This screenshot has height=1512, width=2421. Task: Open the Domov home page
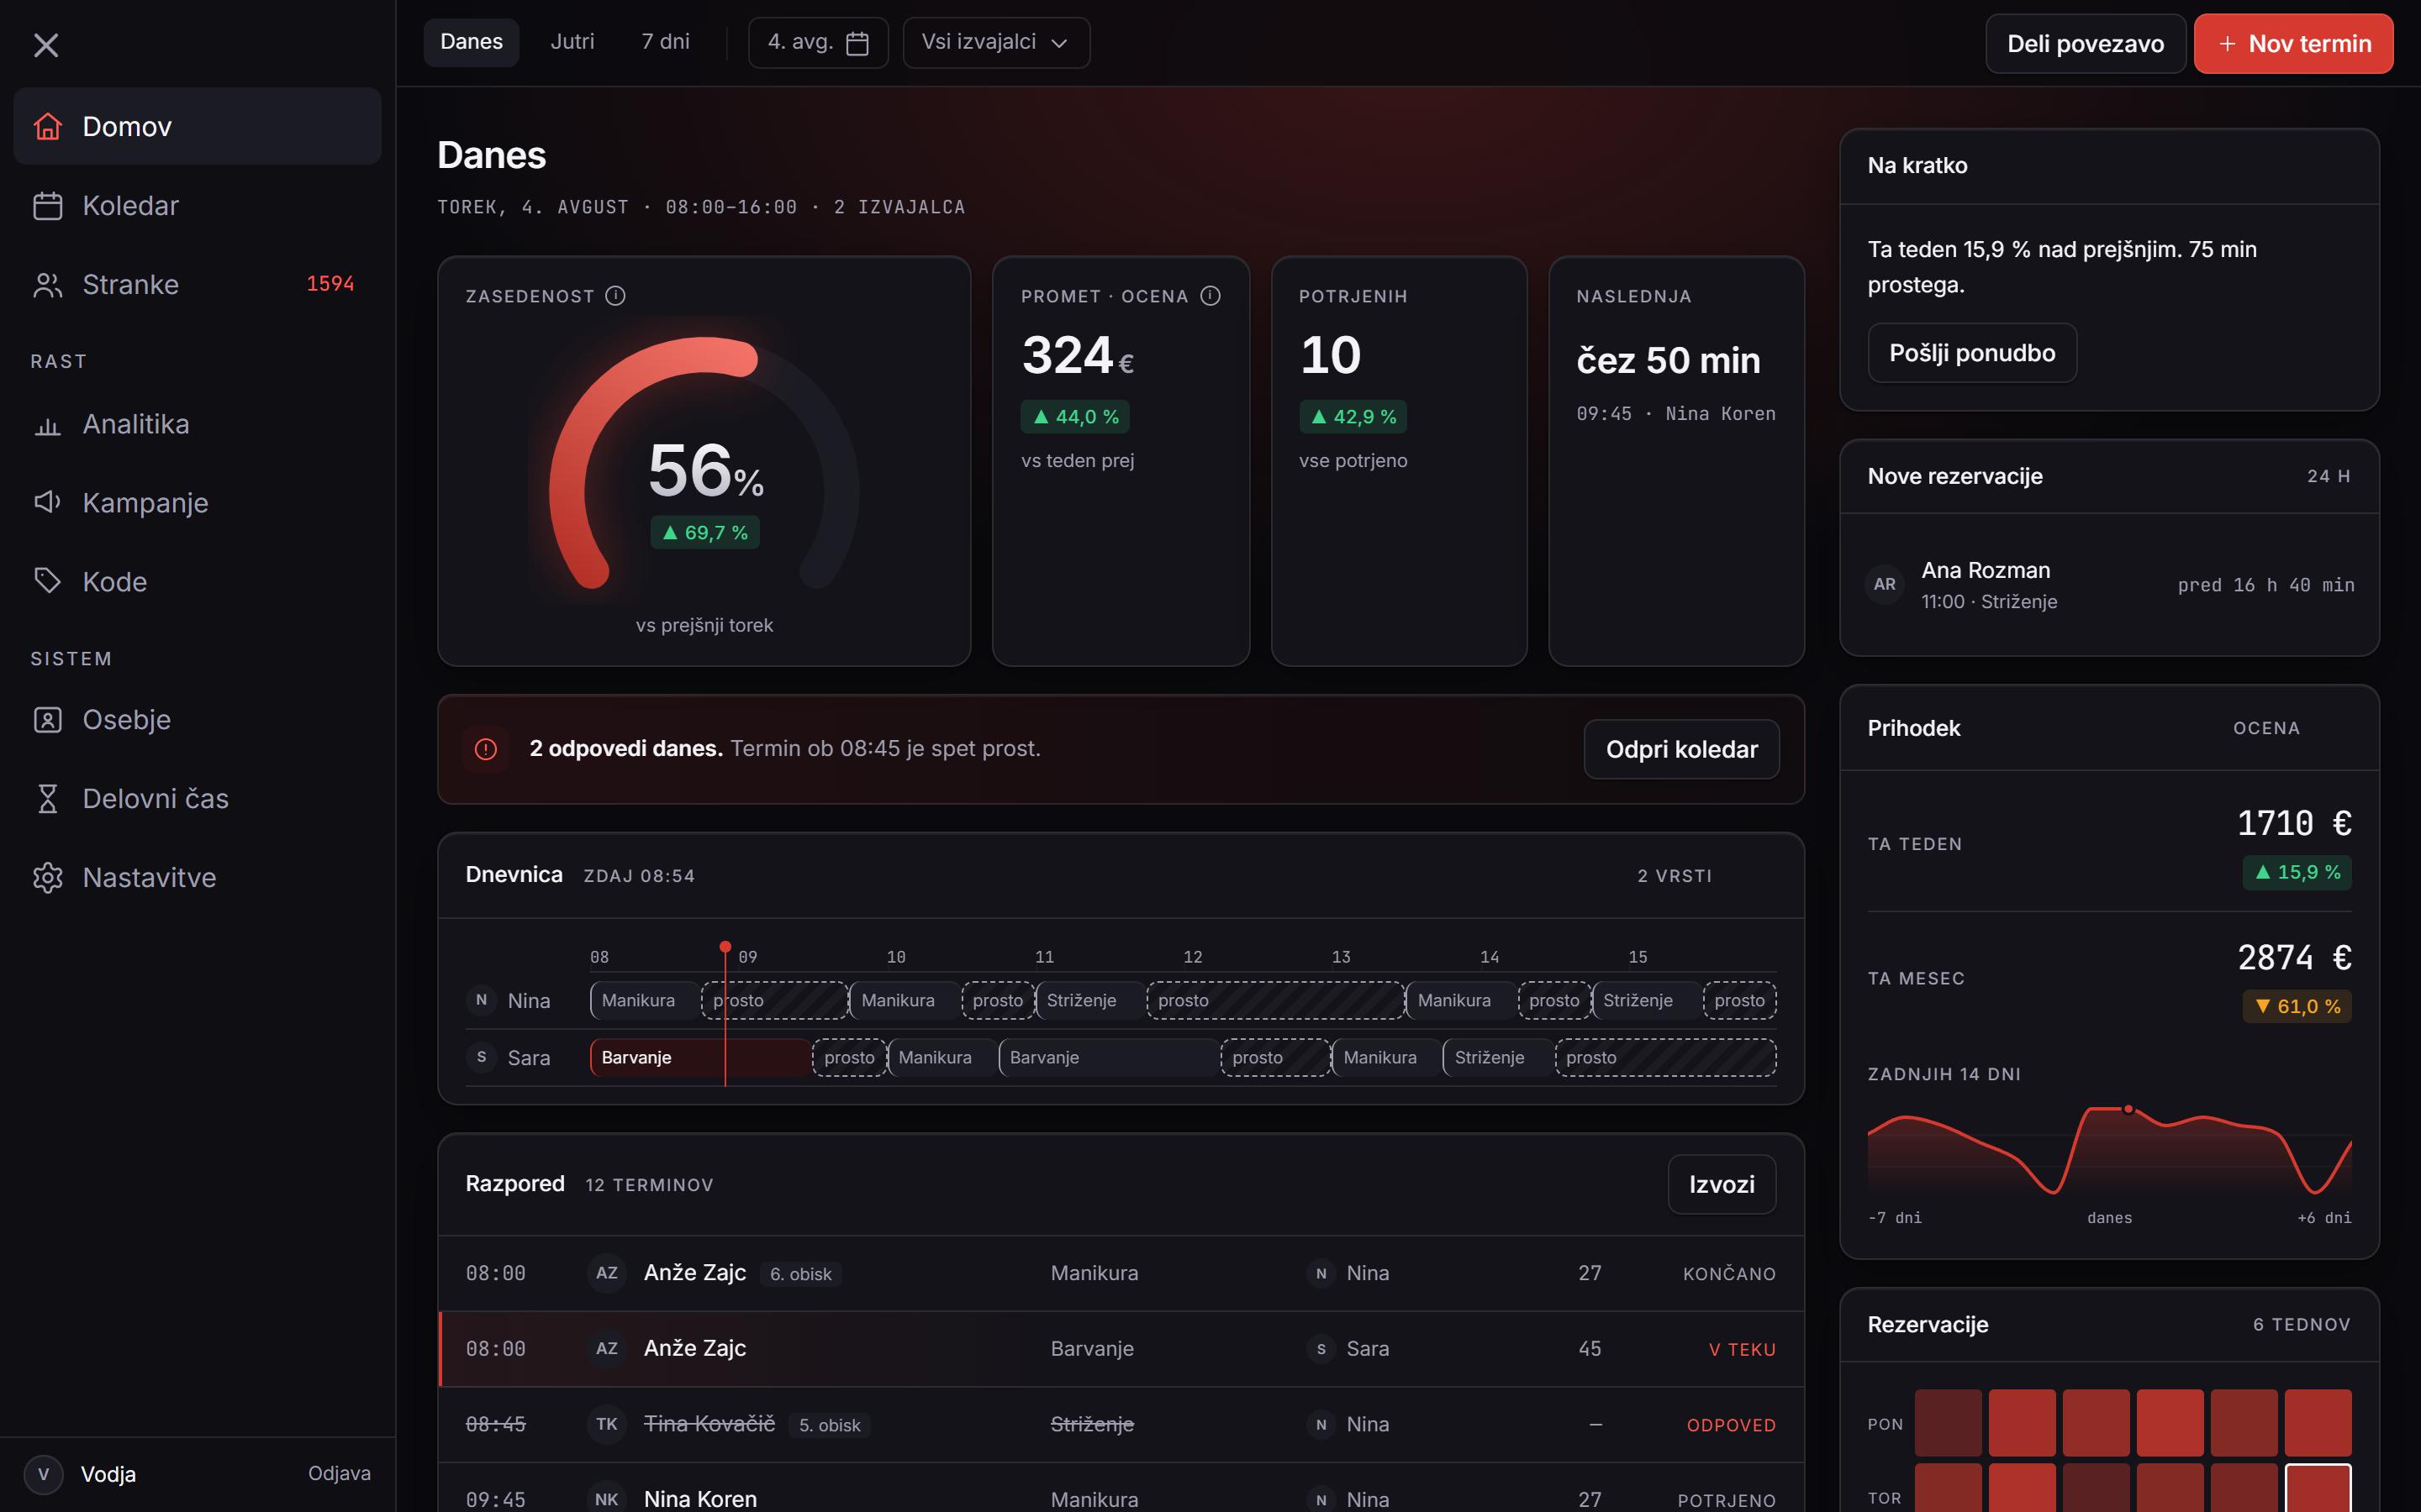point(197,126)
